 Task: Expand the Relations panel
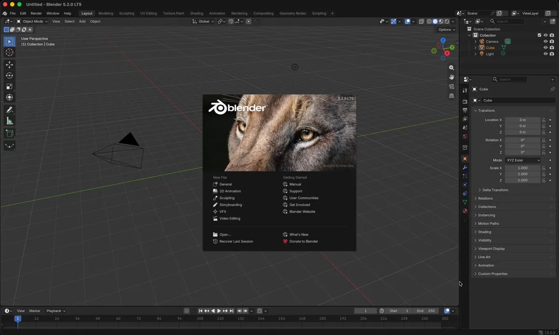coord(514,198)
